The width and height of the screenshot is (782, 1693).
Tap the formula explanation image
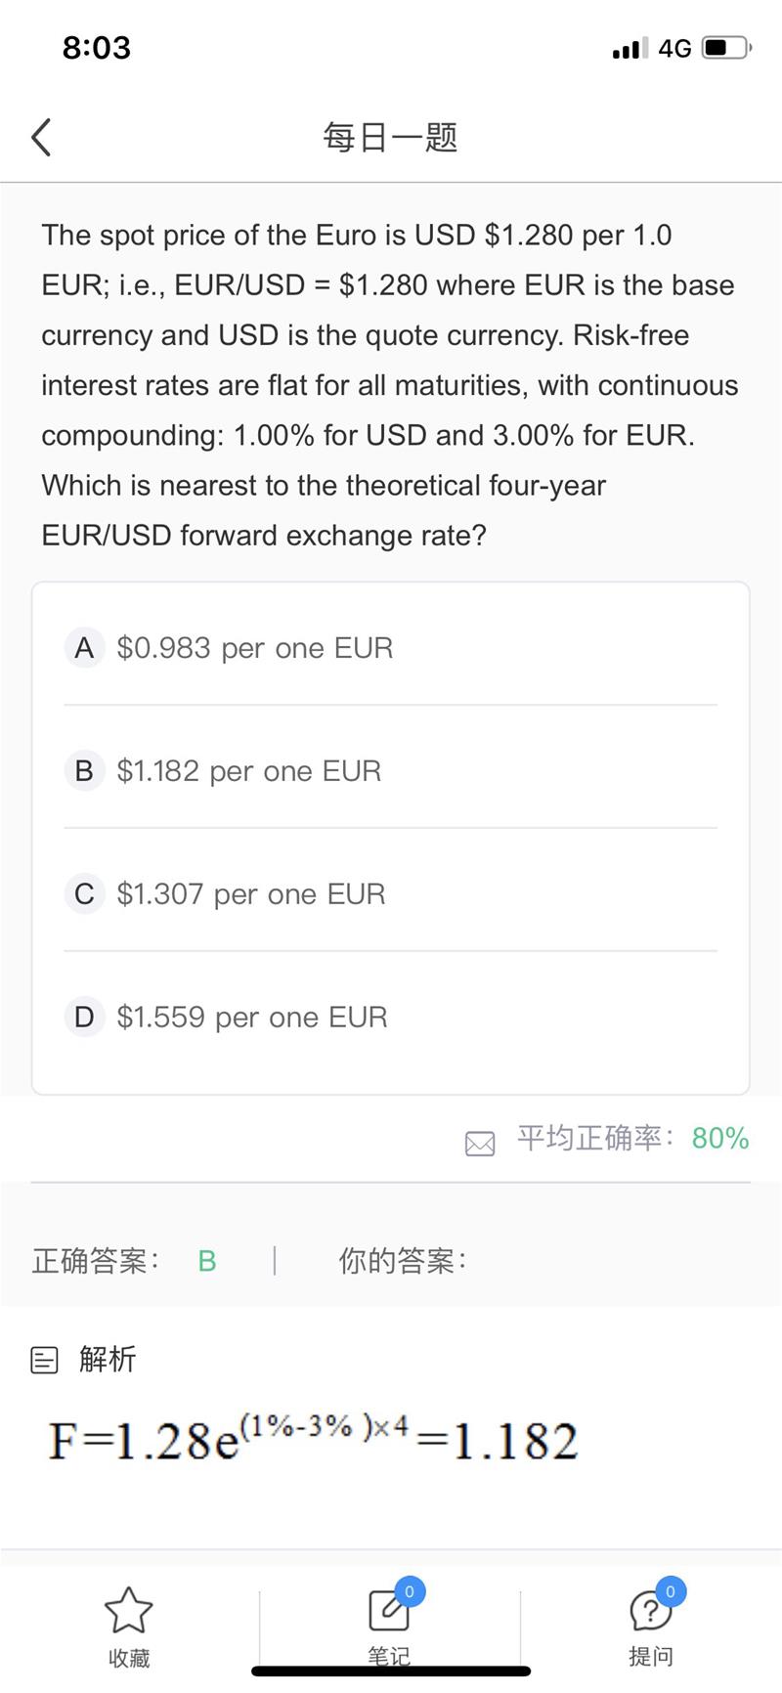point(313,1441)
